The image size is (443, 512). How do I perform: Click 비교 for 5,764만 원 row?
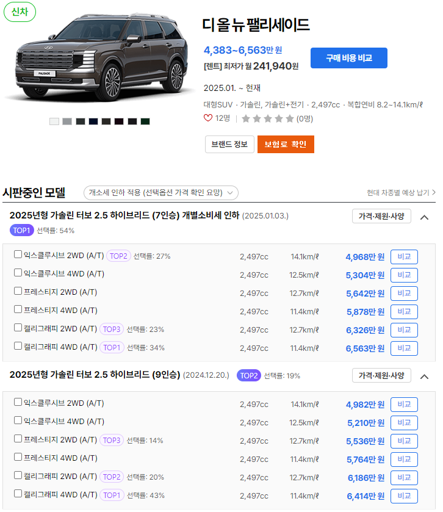[x=404, y=459]
